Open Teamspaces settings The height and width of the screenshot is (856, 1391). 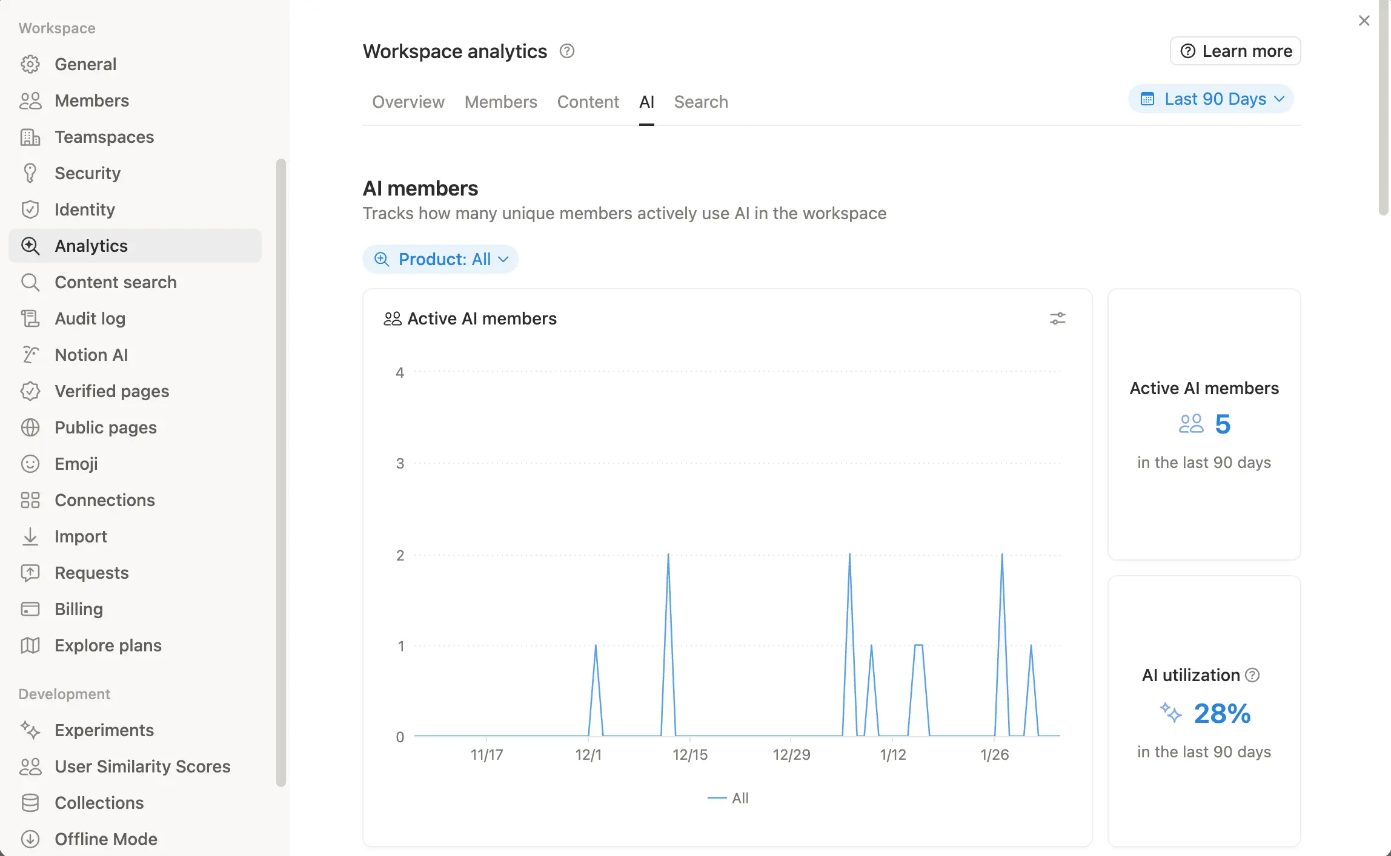pos(104,137)
